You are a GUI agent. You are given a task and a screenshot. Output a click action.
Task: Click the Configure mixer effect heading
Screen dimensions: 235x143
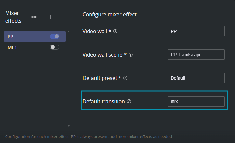coord(110,15)
